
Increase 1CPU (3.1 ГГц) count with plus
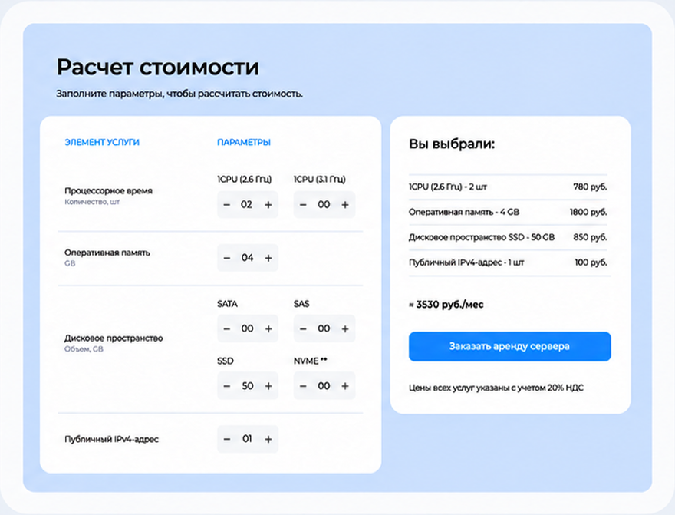(x=345, y=204)
